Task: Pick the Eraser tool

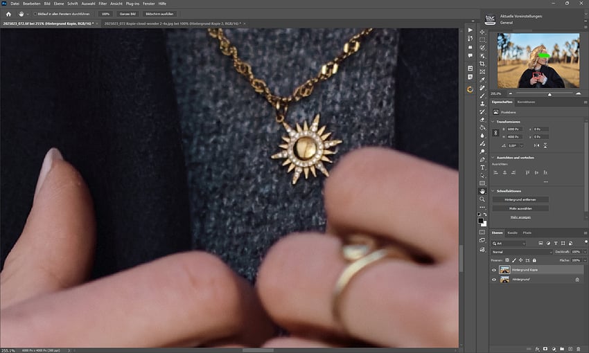Action: 483,119
